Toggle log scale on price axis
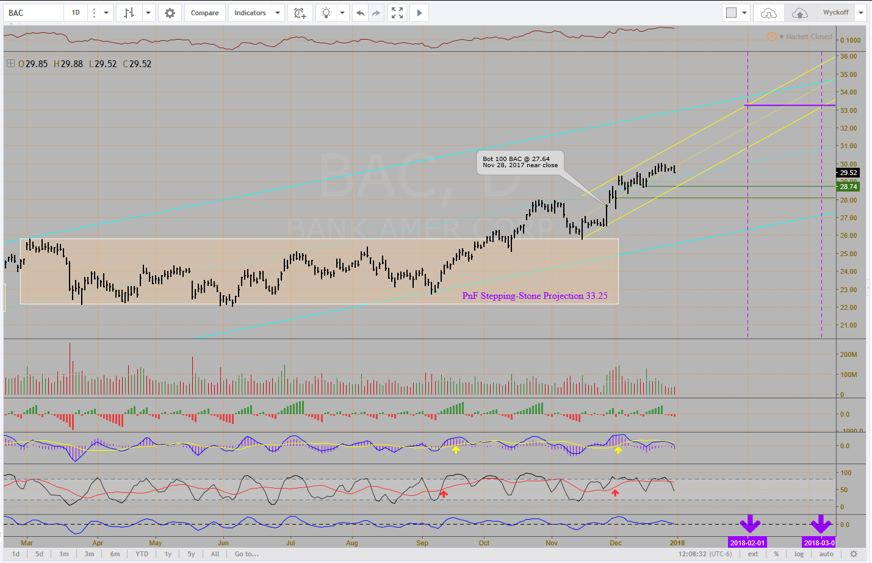This screenshot has width=872, height=563. 799,554
